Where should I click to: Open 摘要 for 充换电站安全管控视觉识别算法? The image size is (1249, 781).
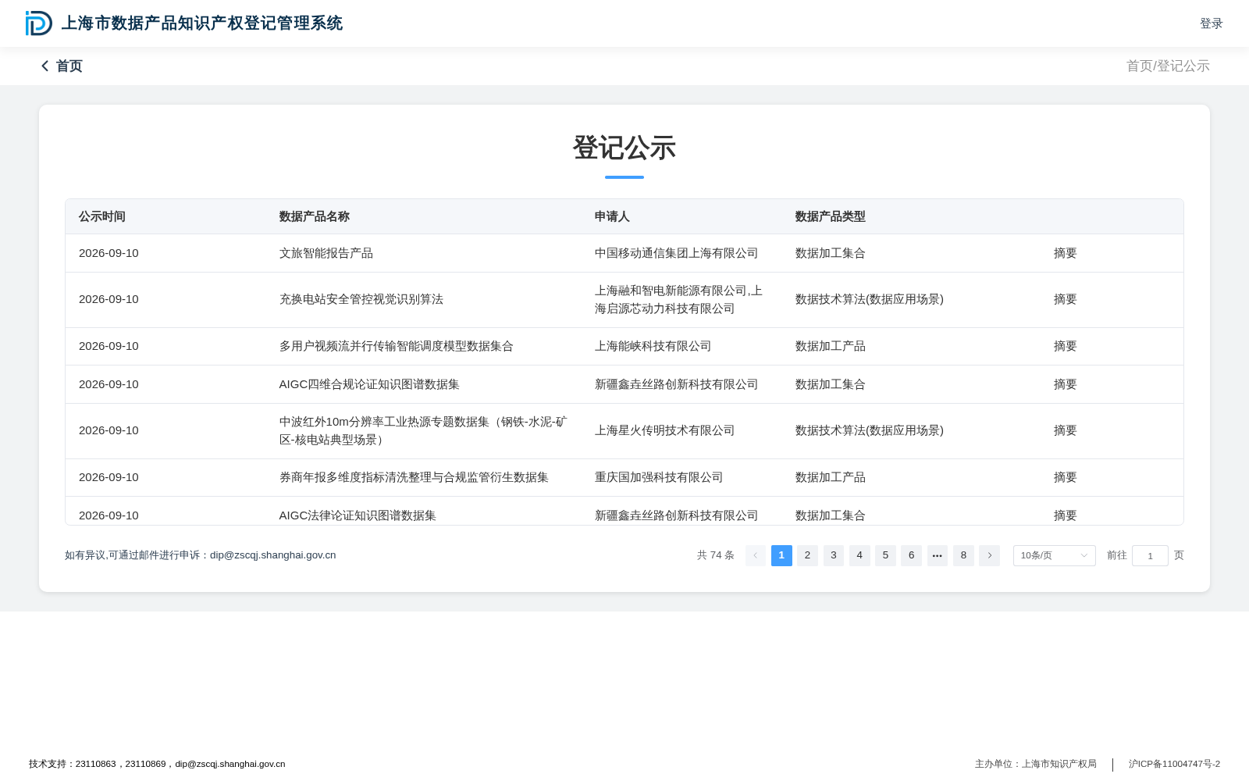pos(1065,299)
